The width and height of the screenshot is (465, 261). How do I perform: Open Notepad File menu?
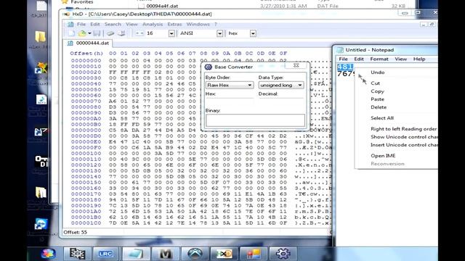tap(343, 59)
